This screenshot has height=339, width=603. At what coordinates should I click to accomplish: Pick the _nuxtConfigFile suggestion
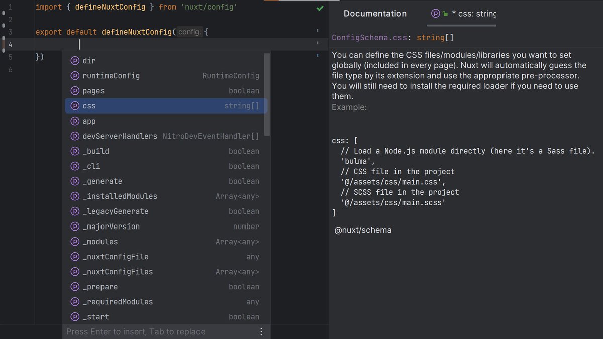(164, 257)
